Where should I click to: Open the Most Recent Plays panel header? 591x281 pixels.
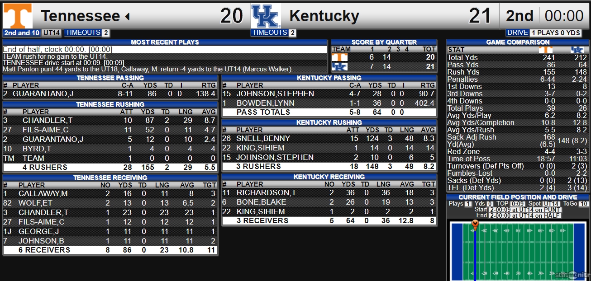pos(165,42)
